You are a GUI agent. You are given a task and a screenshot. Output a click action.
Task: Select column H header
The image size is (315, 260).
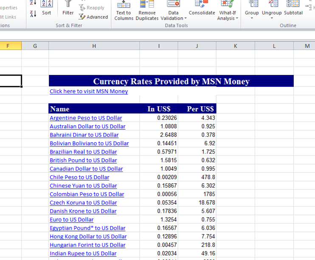[x=94, y=46]
